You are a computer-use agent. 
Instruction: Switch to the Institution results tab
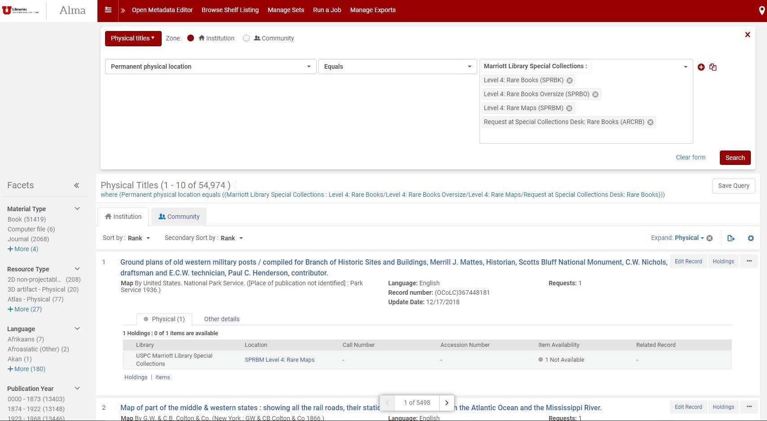point(123,217)
